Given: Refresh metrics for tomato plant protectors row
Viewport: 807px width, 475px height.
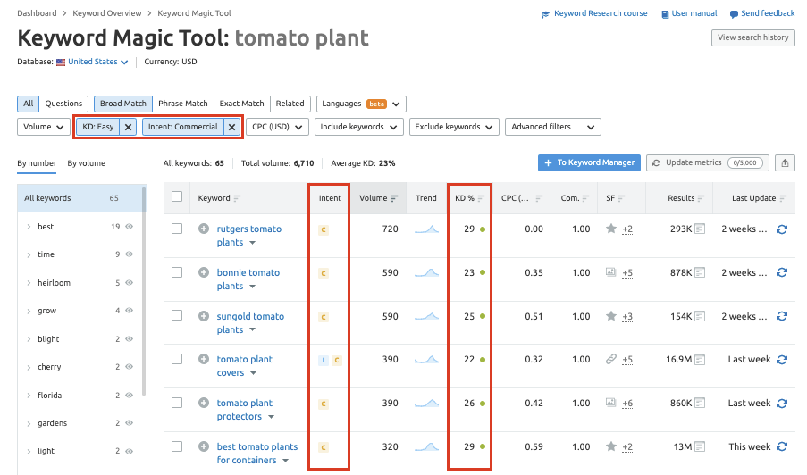Looking at the screenshot, I should [x=782, y=403].
